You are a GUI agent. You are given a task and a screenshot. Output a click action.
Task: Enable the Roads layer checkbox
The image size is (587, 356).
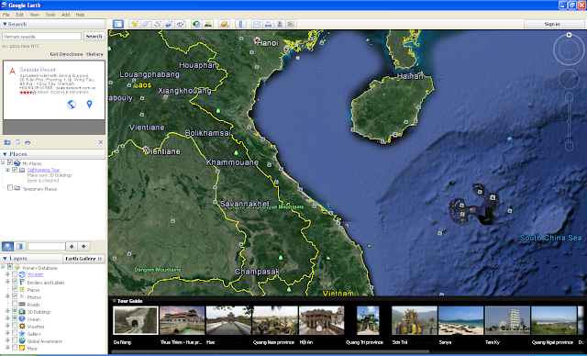15,304
